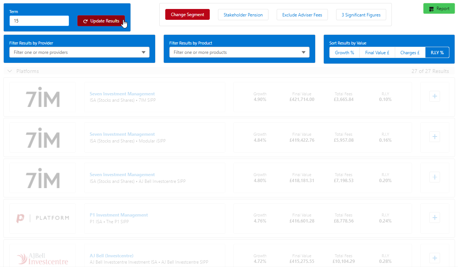Generate the Report
This screenshot has width=458, height=267.
439,9
